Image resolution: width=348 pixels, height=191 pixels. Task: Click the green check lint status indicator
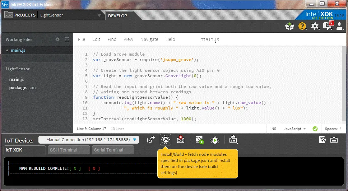pyautogui.click(x=315, y=129)
